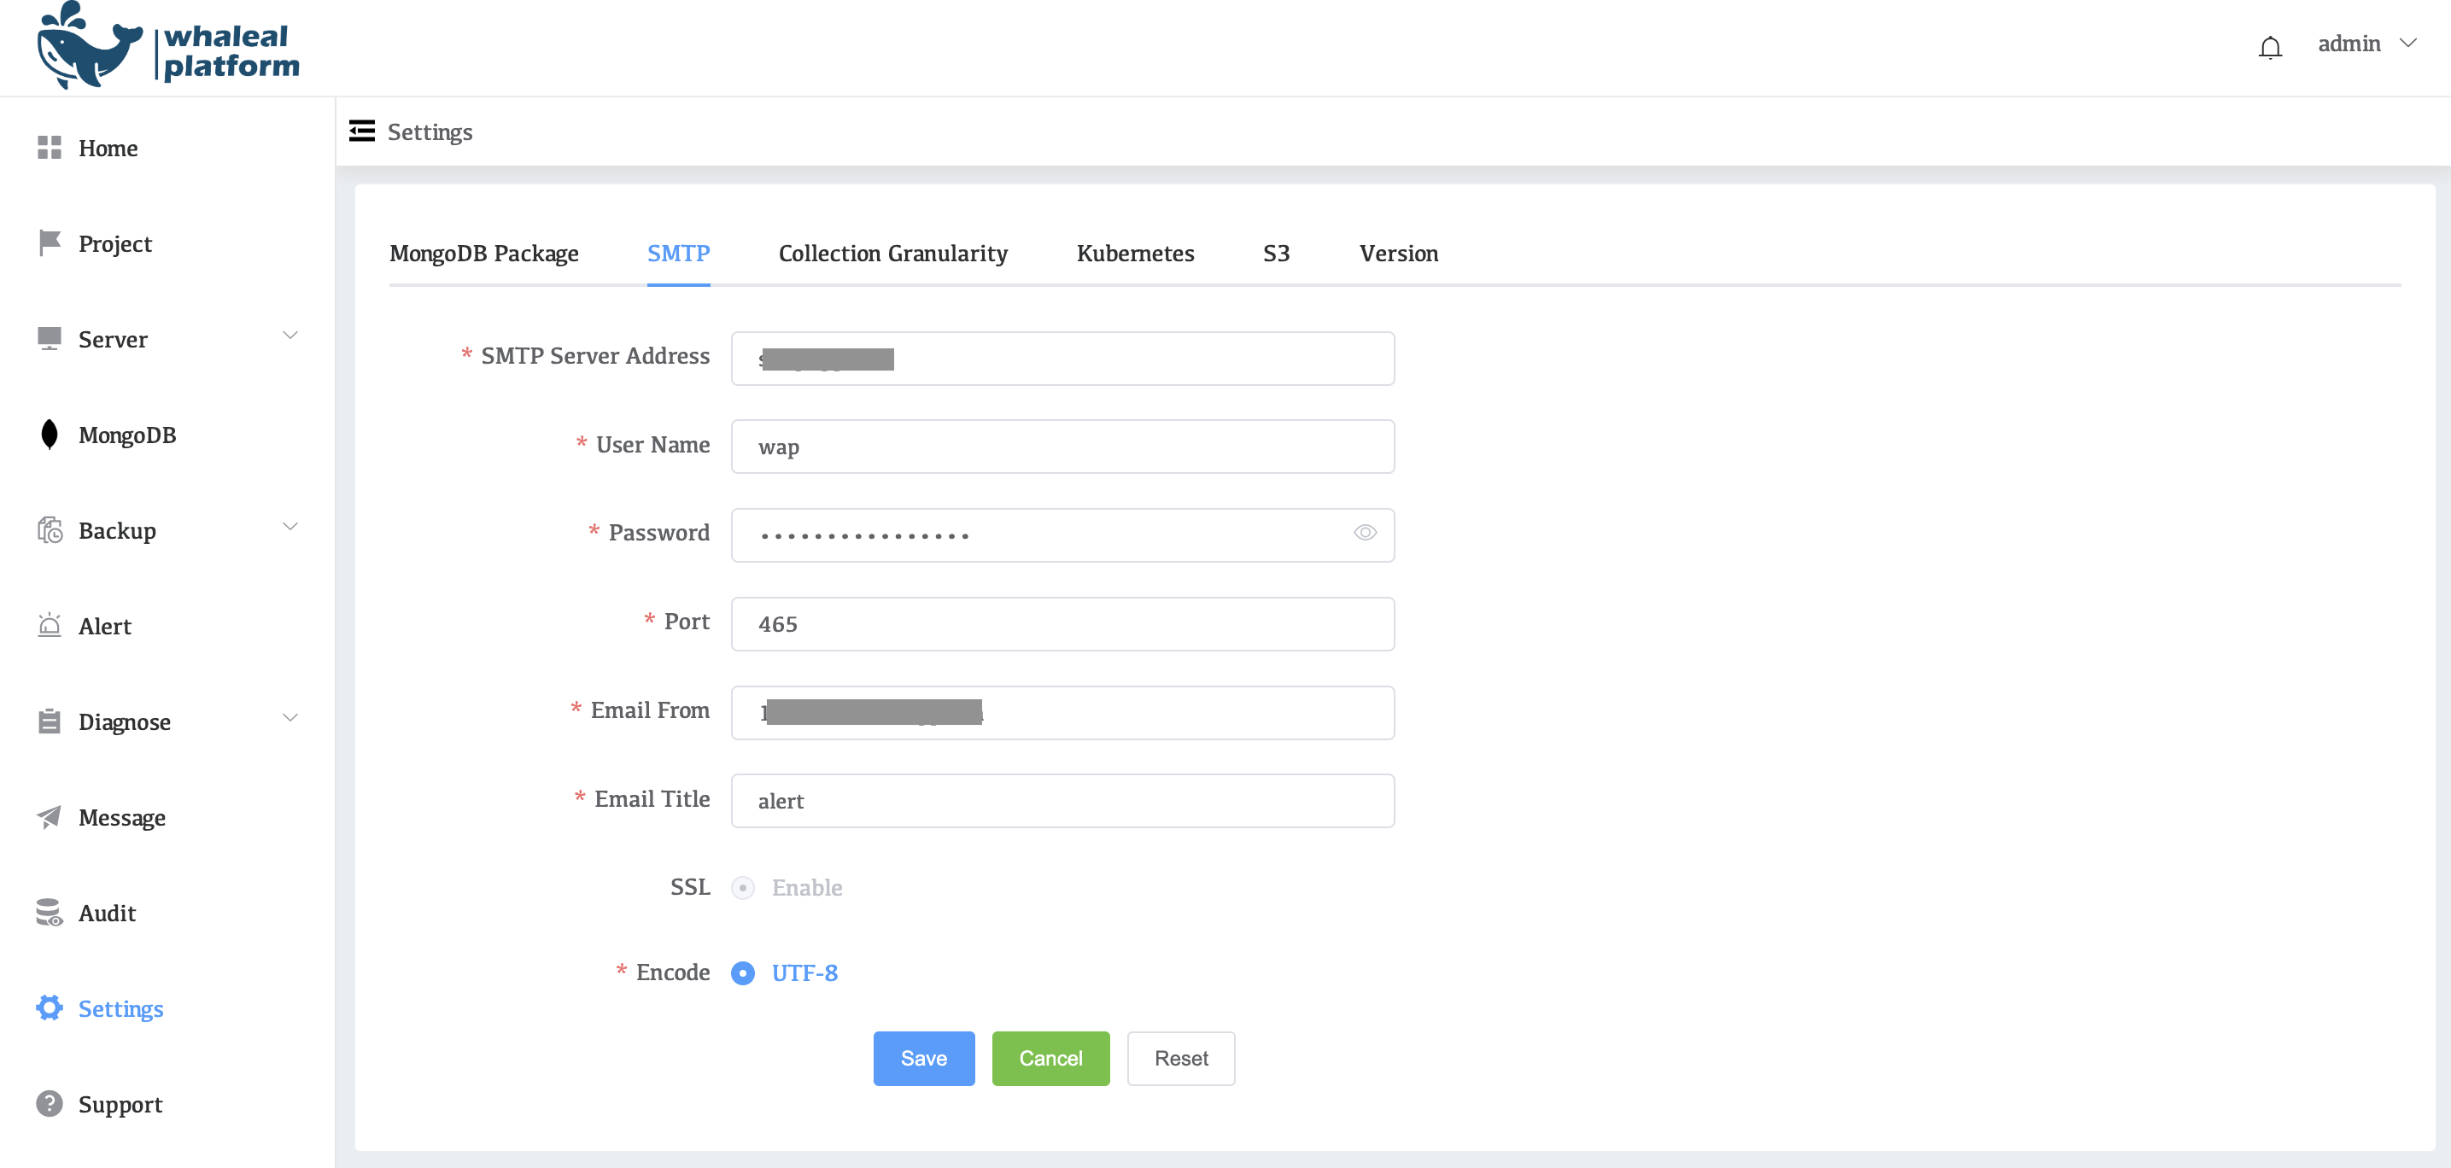The height and width of the screenshot is (1168, 2451).
Task: Click the notification bell icon
Action: [2269, 47]
